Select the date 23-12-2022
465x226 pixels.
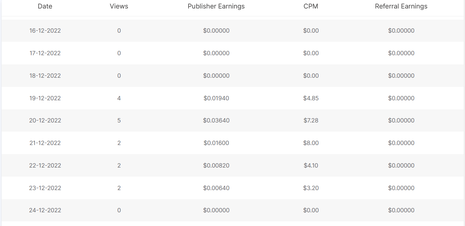[x=45, y=188]
